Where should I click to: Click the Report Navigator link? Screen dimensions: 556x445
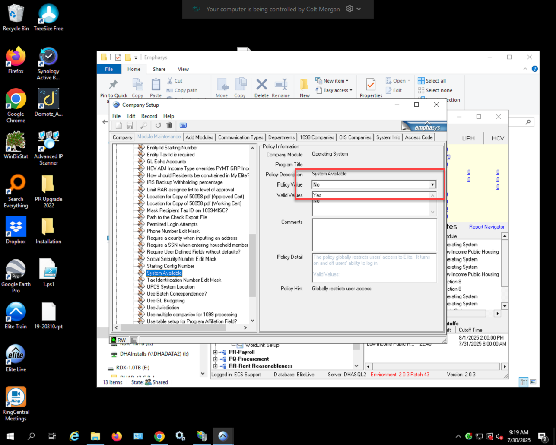coord(486,227)
